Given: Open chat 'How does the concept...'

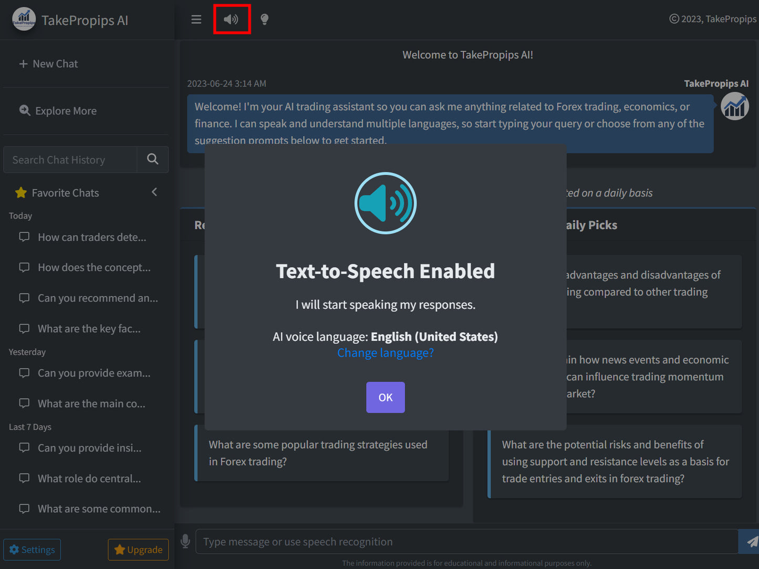Looking at the screenshot, I should [x=86, y=268].
